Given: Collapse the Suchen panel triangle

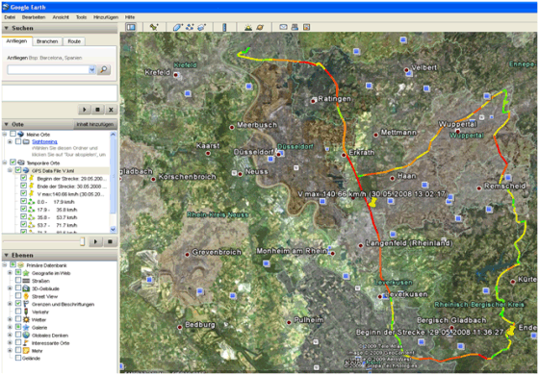Looking at the screenshot, I should tap(6, 28).
